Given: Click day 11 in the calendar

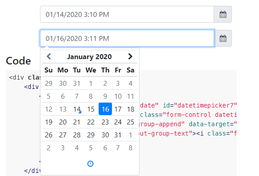Looking at the screenshot, I should click(131, 96).
